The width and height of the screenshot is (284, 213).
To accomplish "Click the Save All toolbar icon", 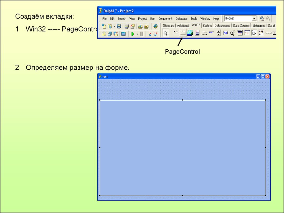I will tap(126, 26).
